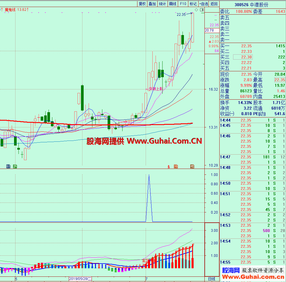Click the 净资 3.22 value
This screenshot has height=282, width=286.
point(248,108)
